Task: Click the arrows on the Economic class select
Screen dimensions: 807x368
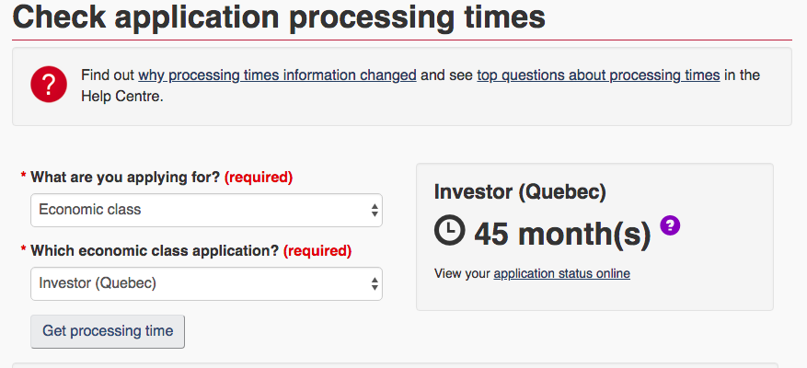Action: coord(375,210)
